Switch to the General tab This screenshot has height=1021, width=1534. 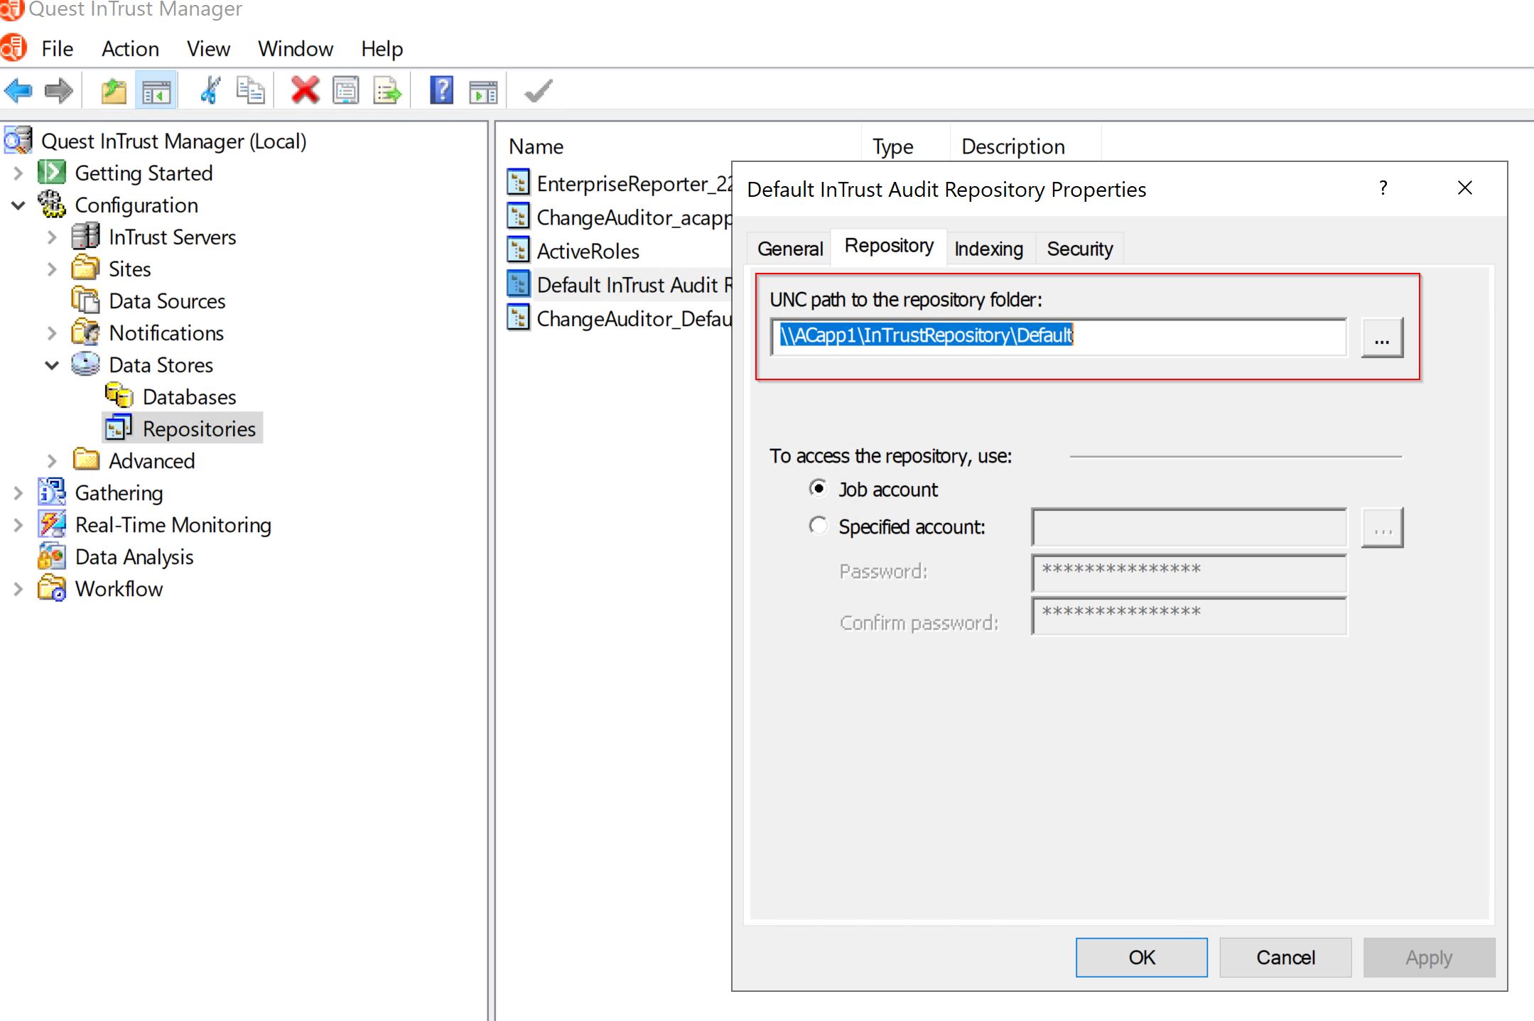(x=789, y=249)
